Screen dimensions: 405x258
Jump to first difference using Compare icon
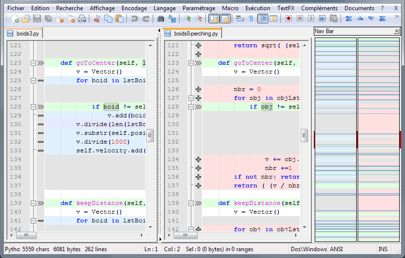click(349, 18)
